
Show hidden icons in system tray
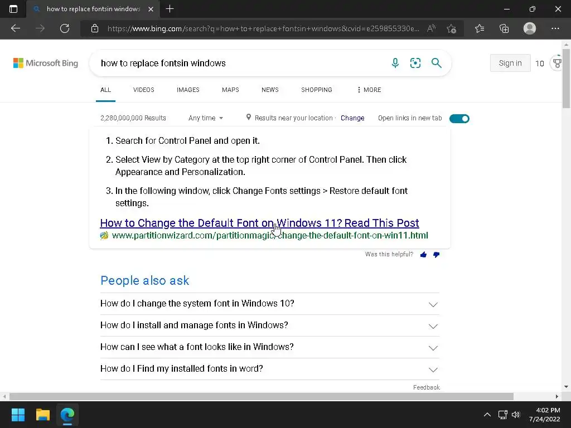[487, 415]
